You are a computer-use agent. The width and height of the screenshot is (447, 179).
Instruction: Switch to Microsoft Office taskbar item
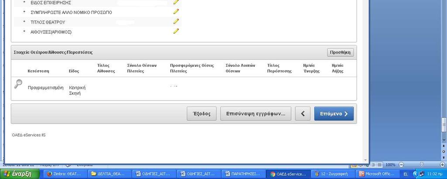tap(377, 174)
